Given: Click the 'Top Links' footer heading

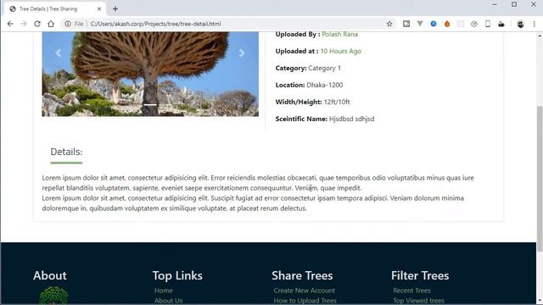Looking at the screenshot, I should pyautogui.click(x=177, y=275).
